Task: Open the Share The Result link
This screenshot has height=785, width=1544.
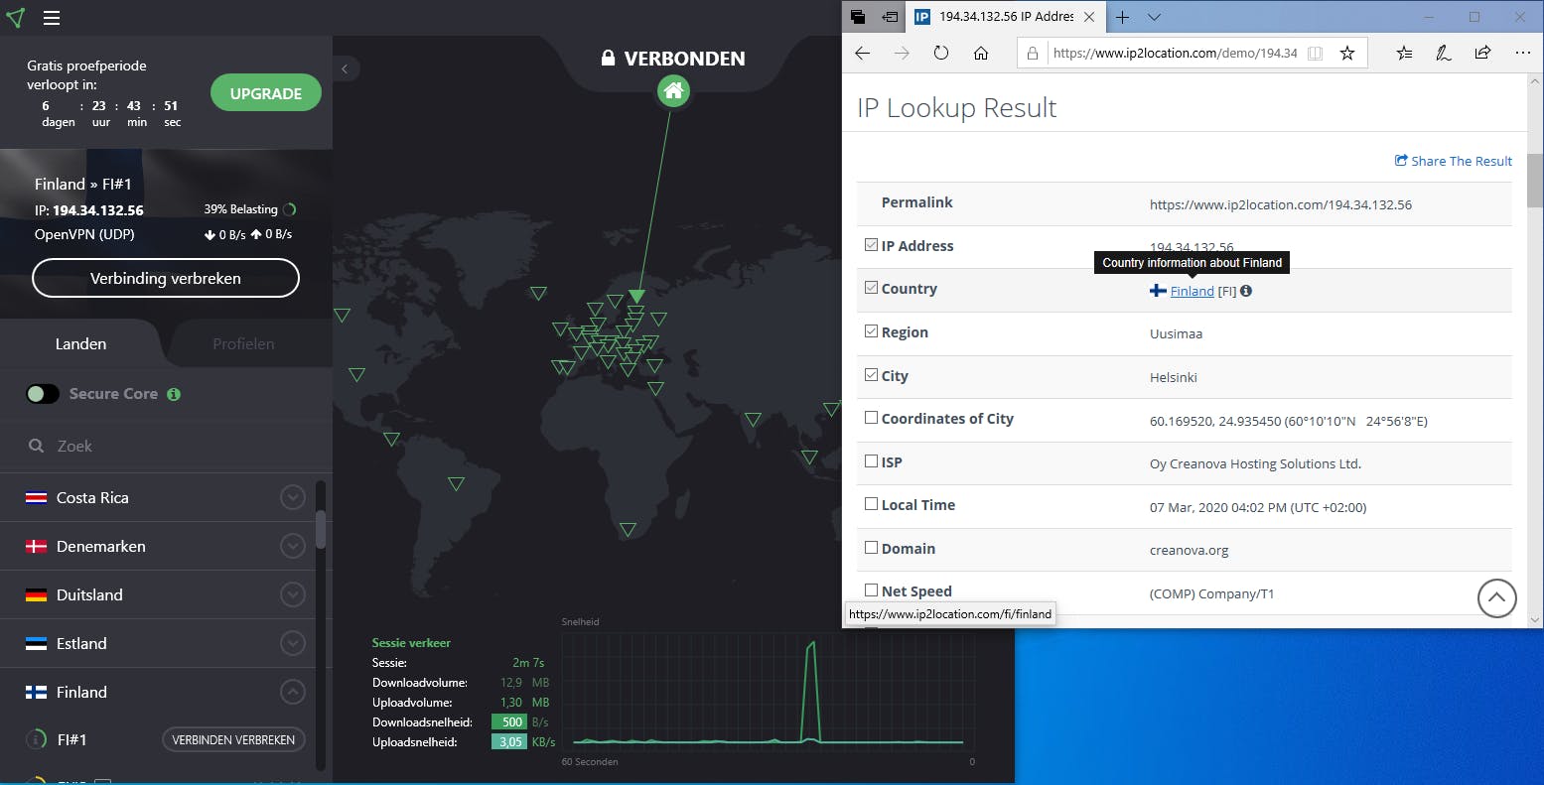Action: [1454, 161]
